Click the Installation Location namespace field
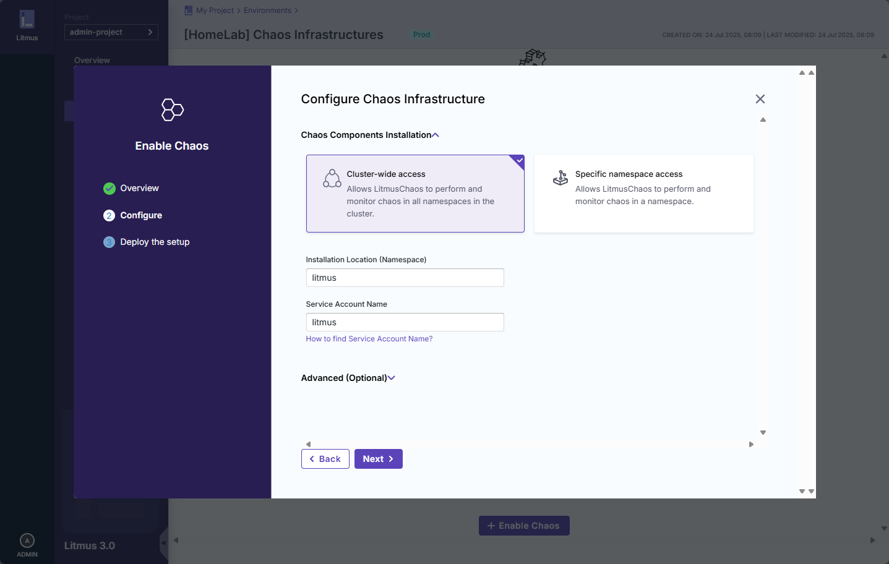Image resolution: width=889 pixels, height=564 pixels. 405,278
